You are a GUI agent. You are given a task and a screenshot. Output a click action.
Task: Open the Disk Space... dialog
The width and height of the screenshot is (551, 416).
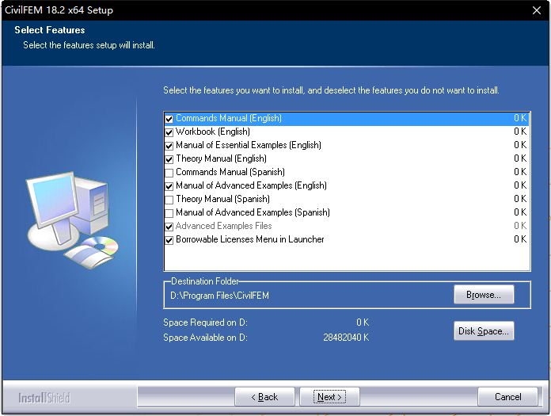[484, 331]
